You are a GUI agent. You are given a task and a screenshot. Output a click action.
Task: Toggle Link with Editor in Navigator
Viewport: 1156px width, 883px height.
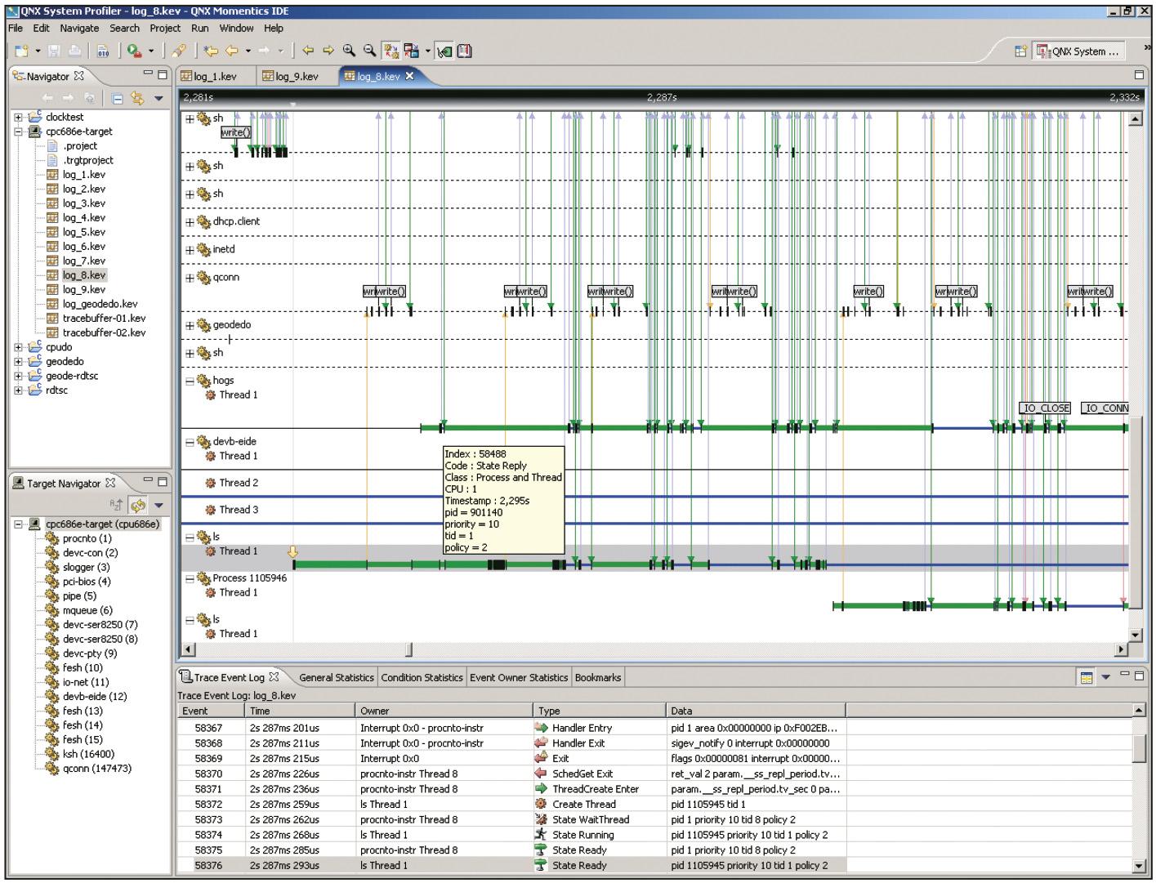click(x=137, y=99)
